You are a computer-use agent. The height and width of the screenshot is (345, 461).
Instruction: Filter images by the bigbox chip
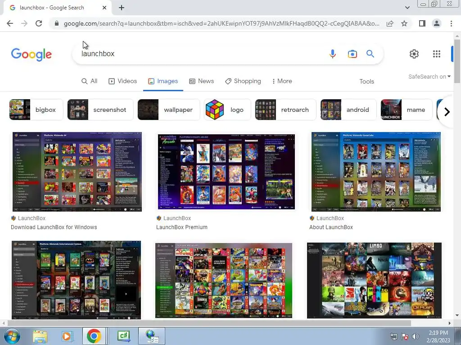(x=36, y=110)
